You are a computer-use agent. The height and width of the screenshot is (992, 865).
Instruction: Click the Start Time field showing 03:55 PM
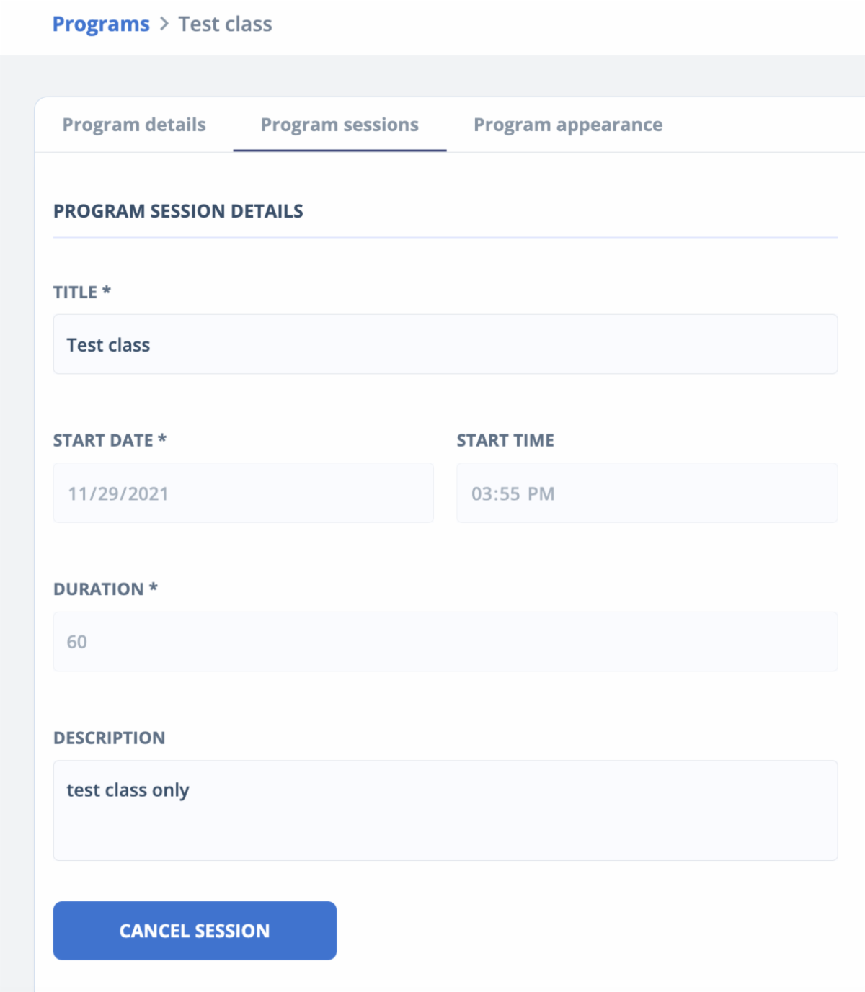(x=647, y=493)
